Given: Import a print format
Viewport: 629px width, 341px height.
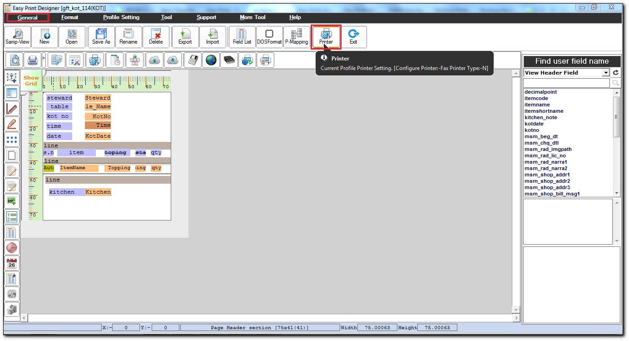Looking at the screenshot, I should click(x=213, y=37).
